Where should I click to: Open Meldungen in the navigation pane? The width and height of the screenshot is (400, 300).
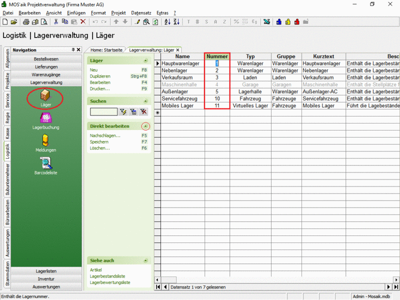[45, 143]
